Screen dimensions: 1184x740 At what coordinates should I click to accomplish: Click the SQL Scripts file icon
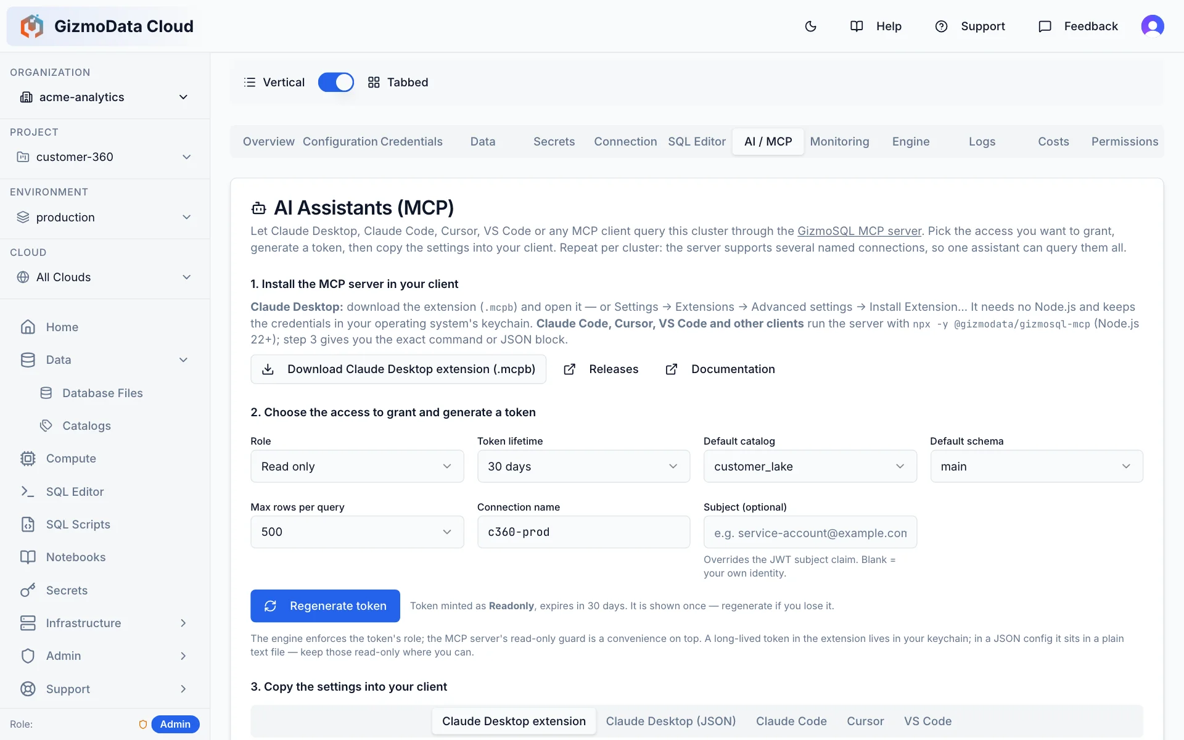pos(28,524)
